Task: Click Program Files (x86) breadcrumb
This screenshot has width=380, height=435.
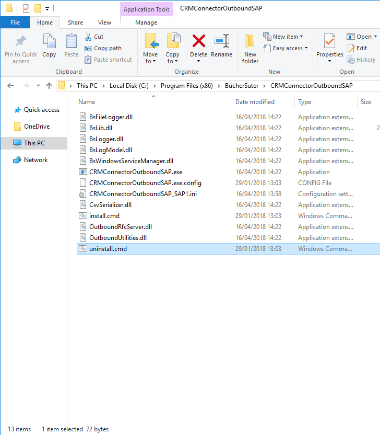Action: (x=187, y=86)
